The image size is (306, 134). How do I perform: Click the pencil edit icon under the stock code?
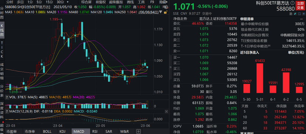coord(295,14)
